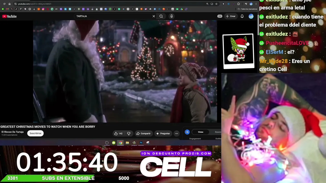Open more actions for the video
The width and height of the screenshot is (326, 183).
[176, 133]
